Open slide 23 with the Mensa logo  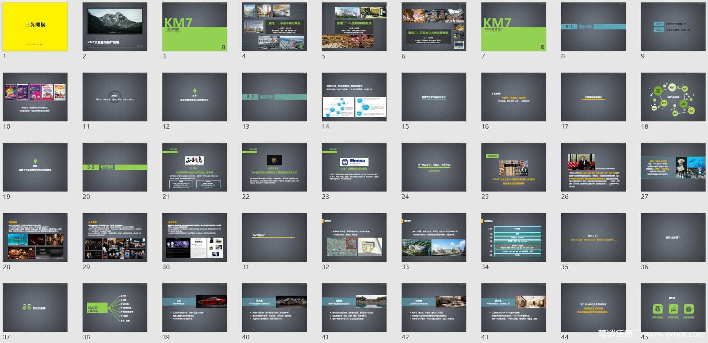(354, 167)
